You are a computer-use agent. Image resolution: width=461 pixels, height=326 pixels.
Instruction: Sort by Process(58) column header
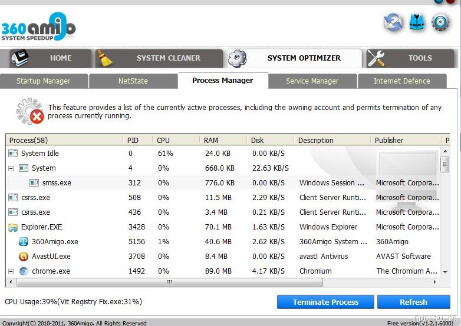[64, 140]
